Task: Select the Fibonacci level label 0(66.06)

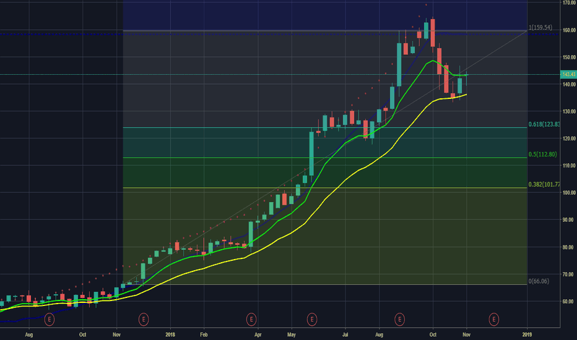Action: (539, 281)
